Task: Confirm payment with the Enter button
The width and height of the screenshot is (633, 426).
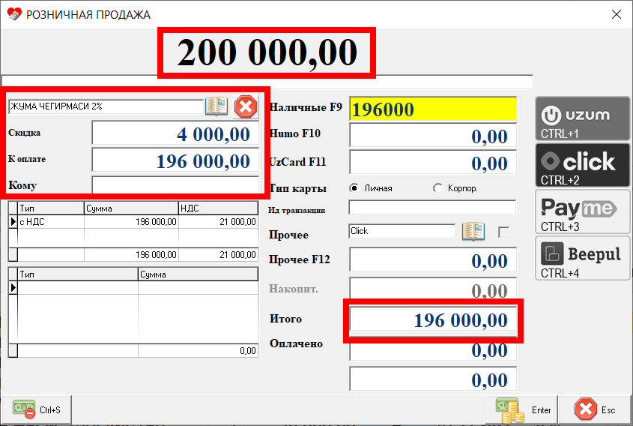Action: pyautogui.click(x=521, y=409)
